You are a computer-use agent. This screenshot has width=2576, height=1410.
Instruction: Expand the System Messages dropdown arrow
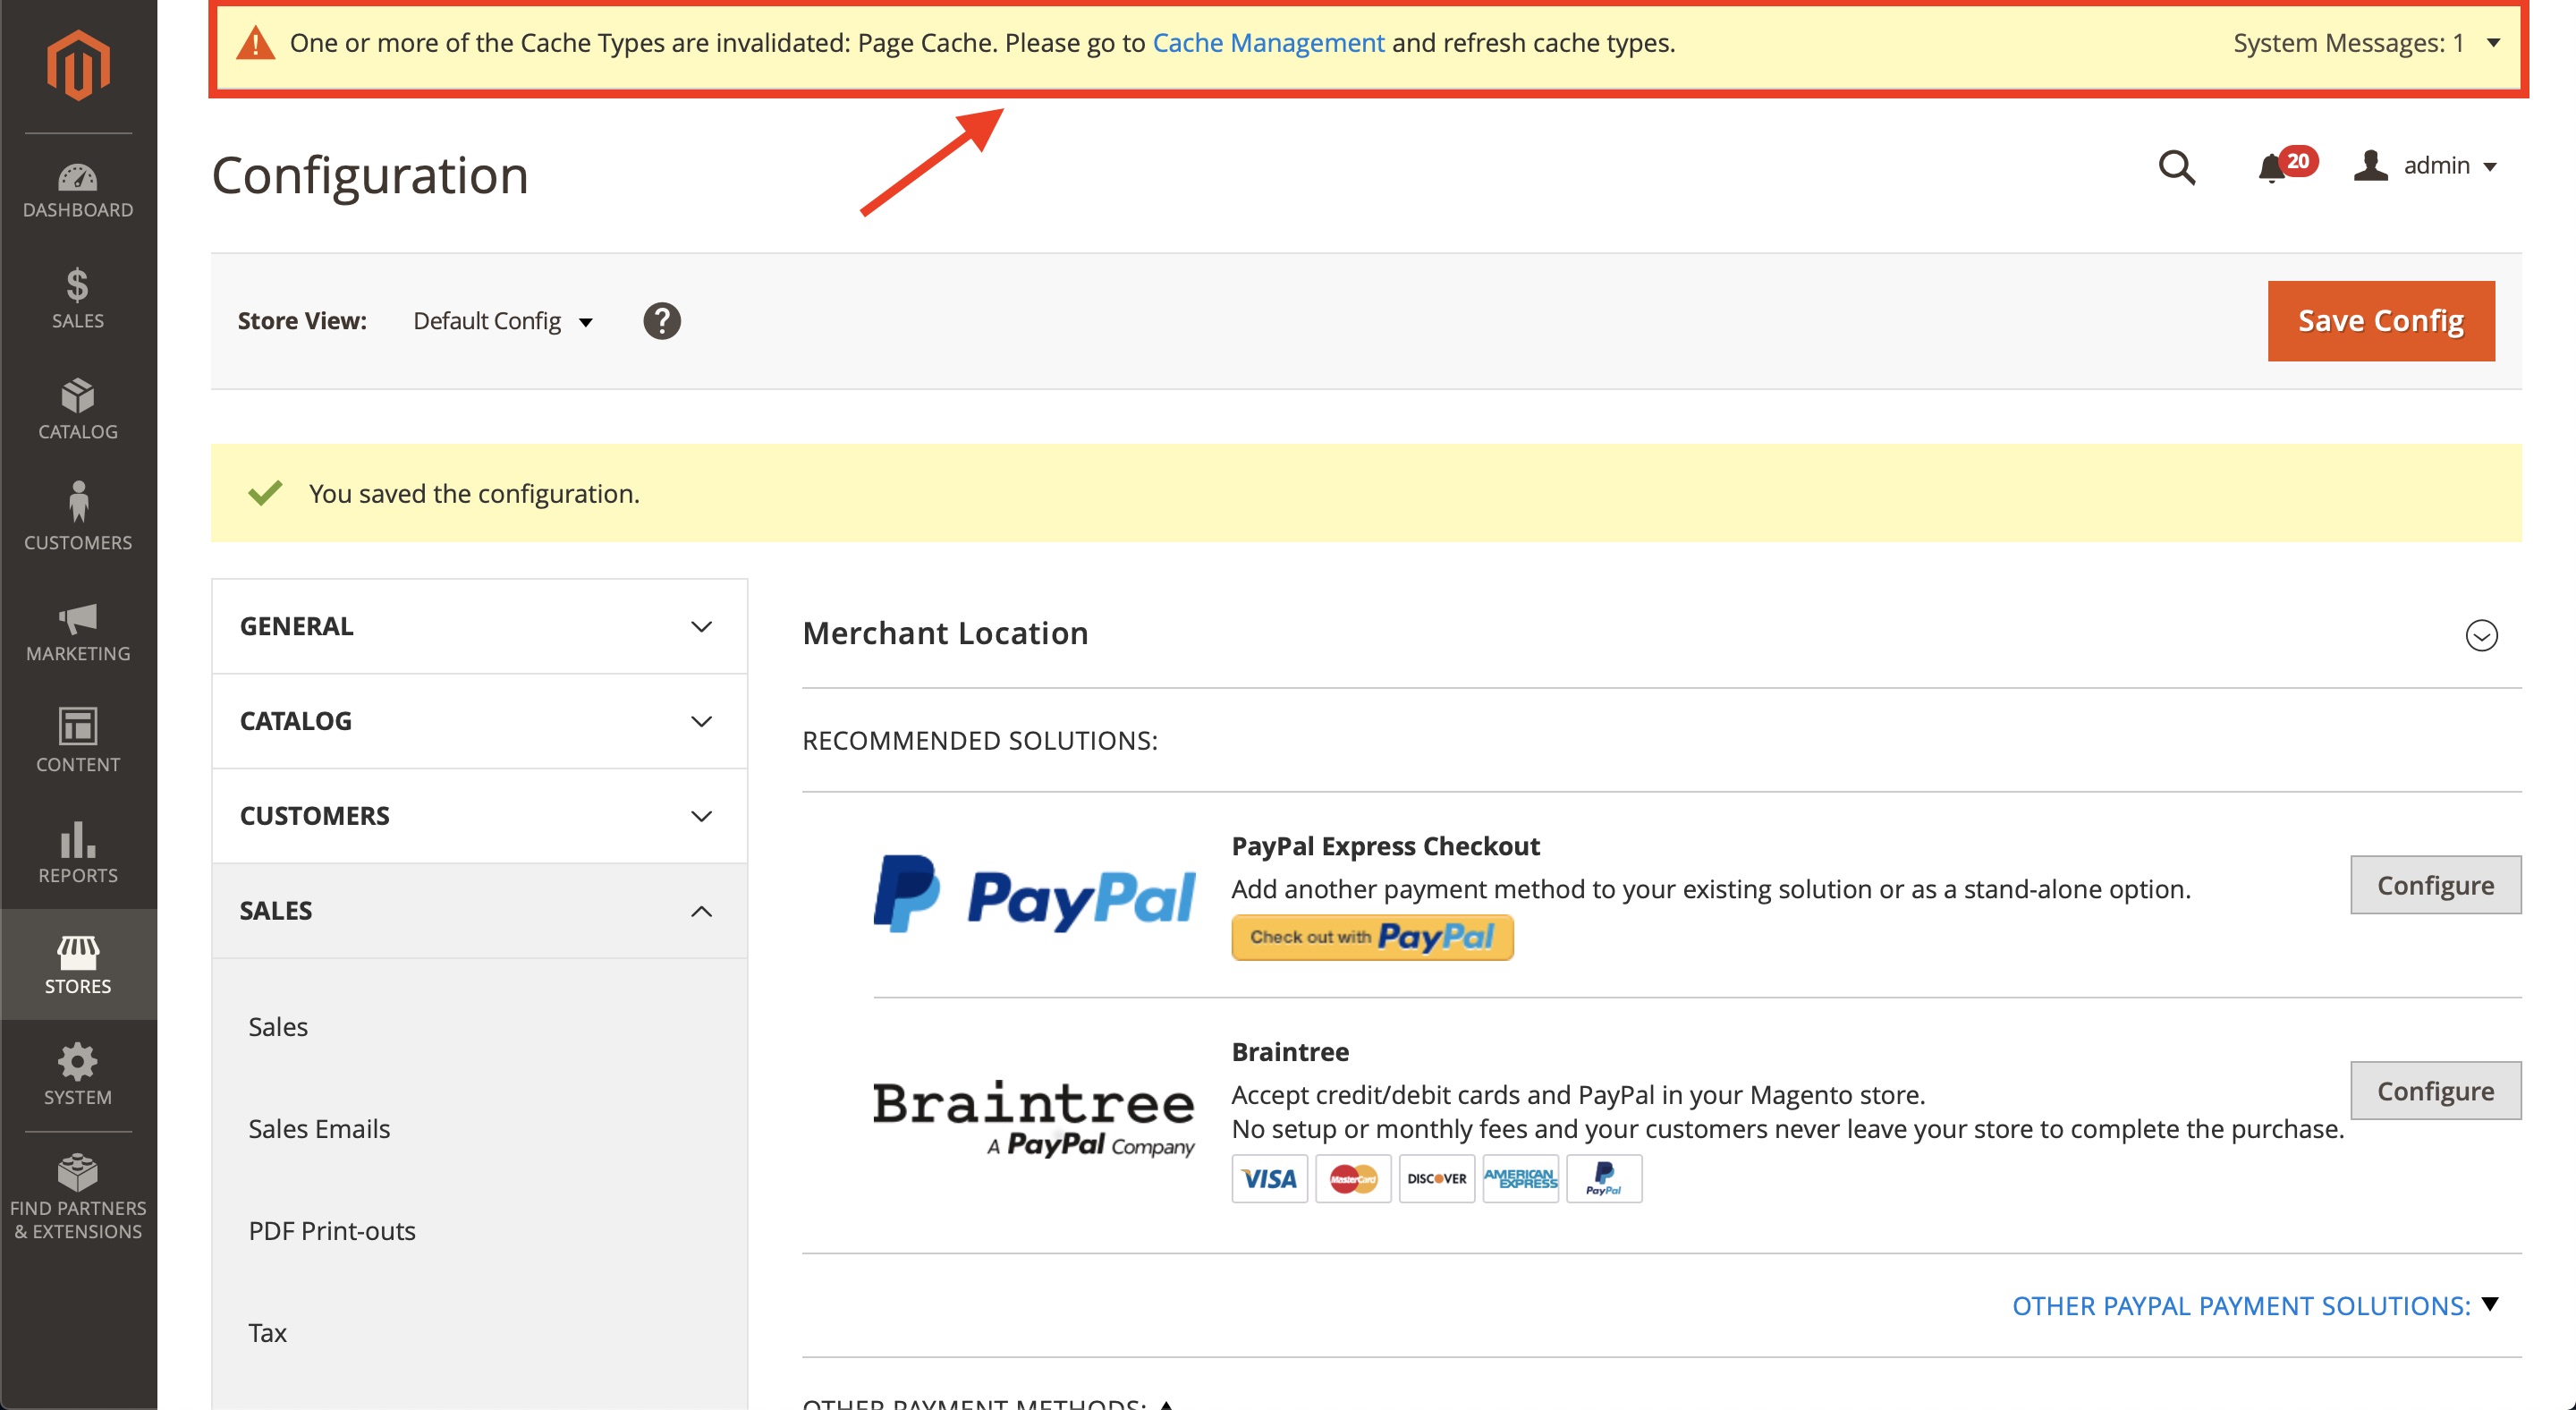[x=2494, y=43]
